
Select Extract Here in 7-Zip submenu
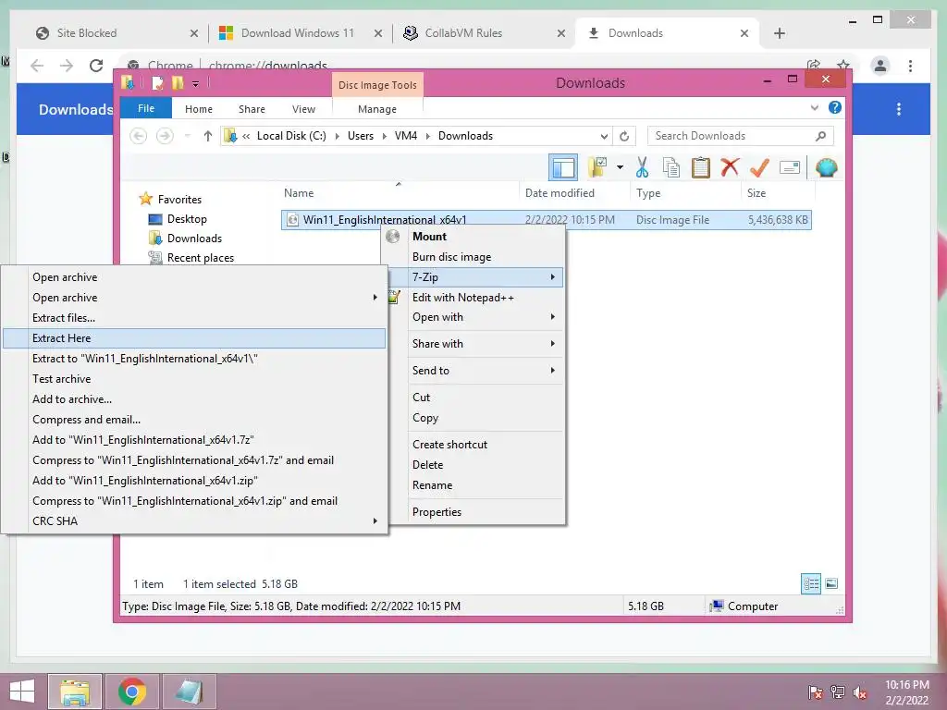pyautogui.click(x=194, y=338)
